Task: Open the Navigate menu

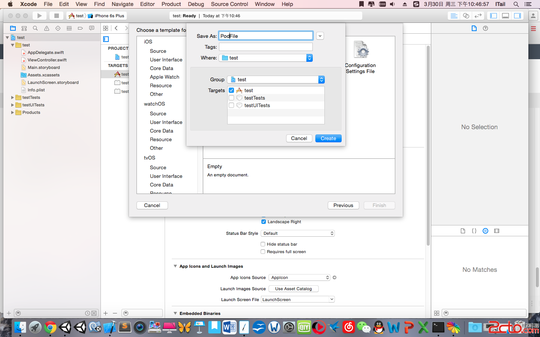Action: 123,4
